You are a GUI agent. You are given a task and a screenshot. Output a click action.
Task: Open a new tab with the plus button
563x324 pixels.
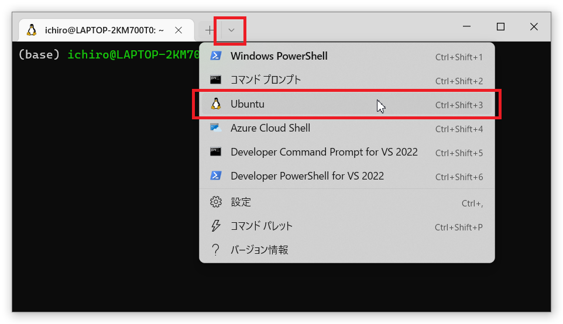click(x=210, y=30)
